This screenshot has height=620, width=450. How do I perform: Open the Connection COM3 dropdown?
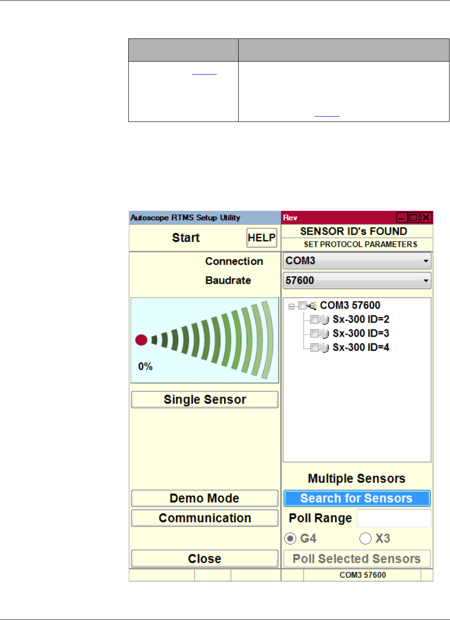coord(357,261)
